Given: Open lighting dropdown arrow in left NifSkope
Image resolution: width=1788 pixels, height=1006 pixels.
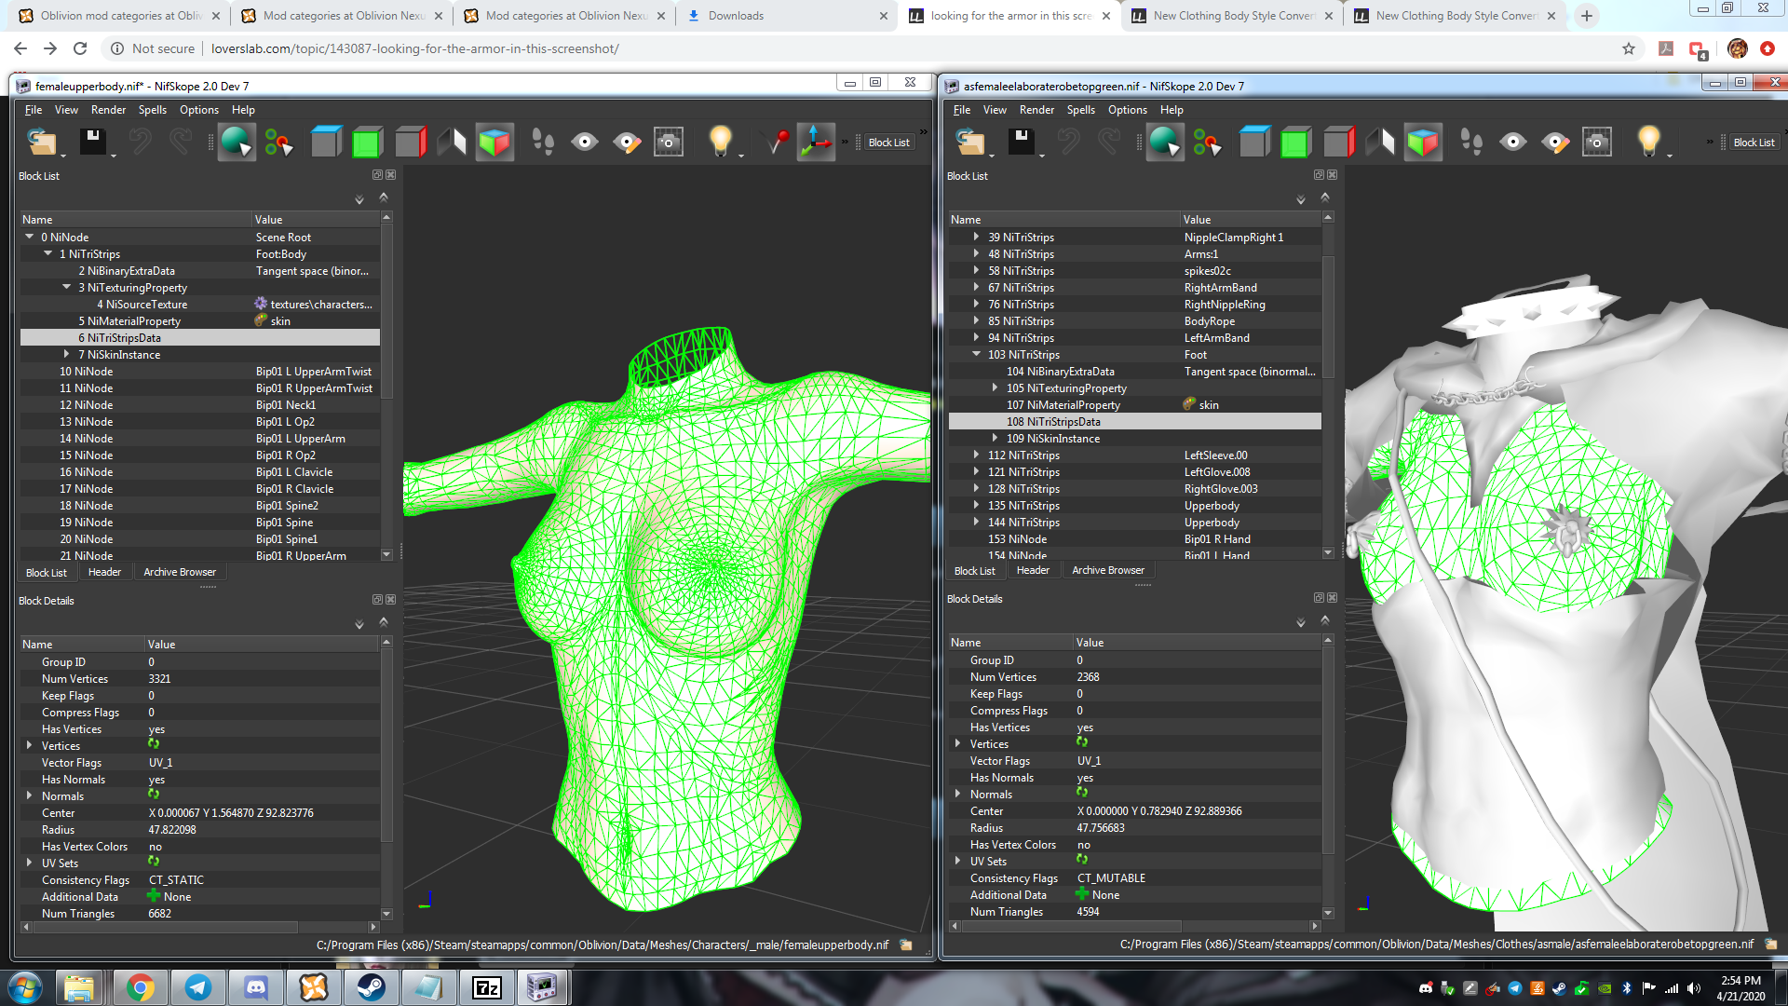Looking at the screenshot, I should coord(741,155).
